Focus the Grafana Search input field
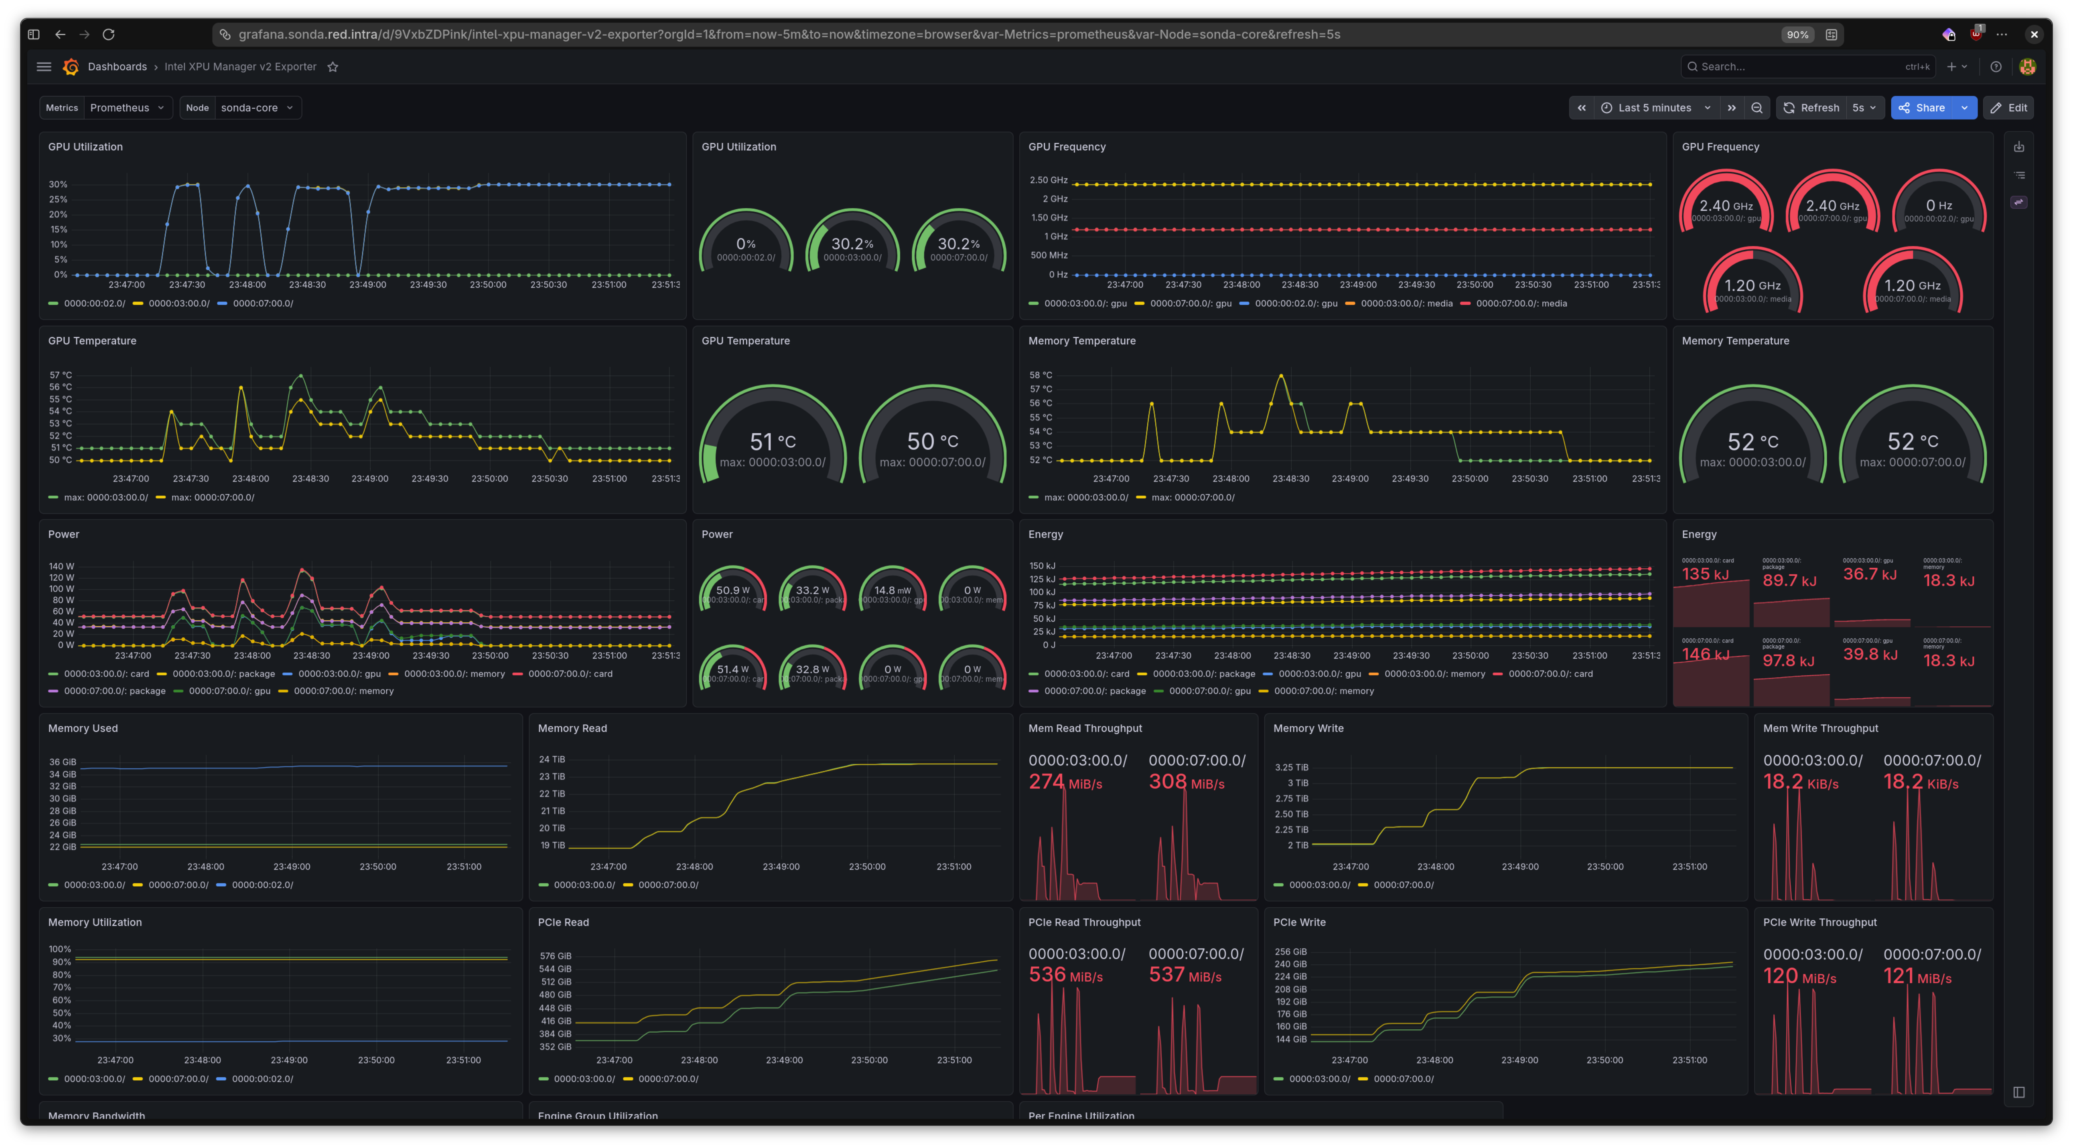Viewport: 2073px width, 1148px height. (x=1809, y=67)
